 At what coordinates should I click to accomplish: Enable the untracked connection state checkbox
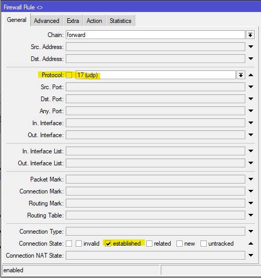point(204,244)
